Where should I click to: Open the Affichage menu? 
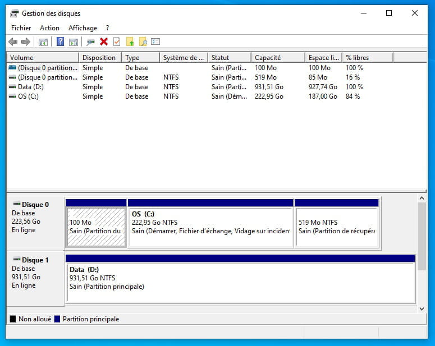point(83,28)
